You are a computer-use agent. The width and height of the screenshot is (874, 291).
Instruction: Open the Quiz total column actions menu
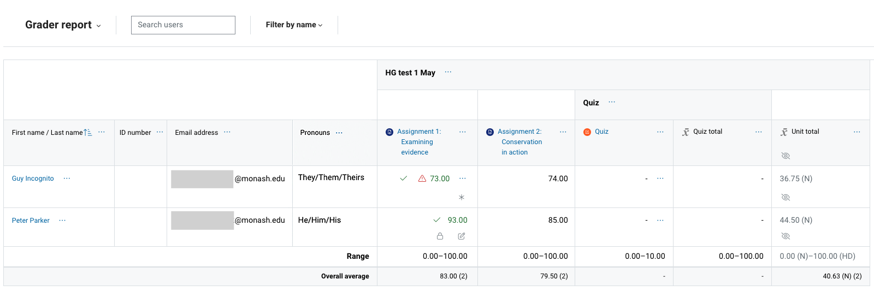tap(759, 132)
